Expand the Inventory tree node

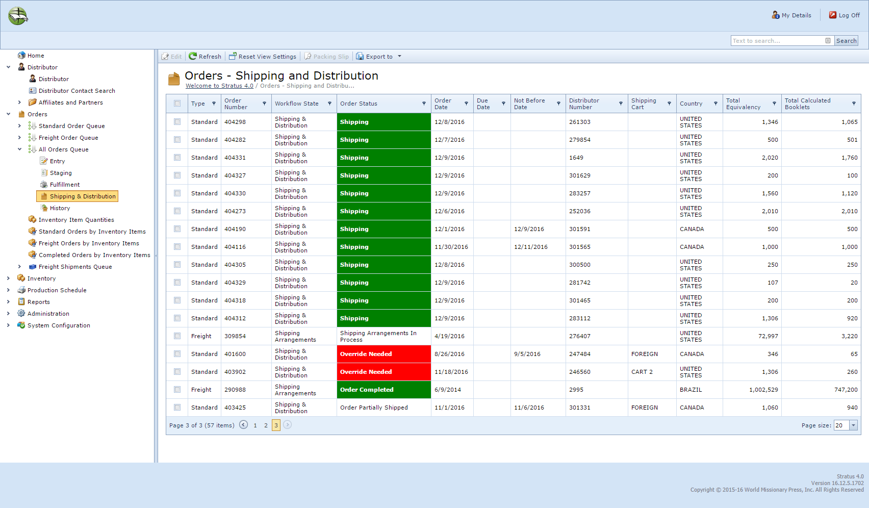pos(8,278)
